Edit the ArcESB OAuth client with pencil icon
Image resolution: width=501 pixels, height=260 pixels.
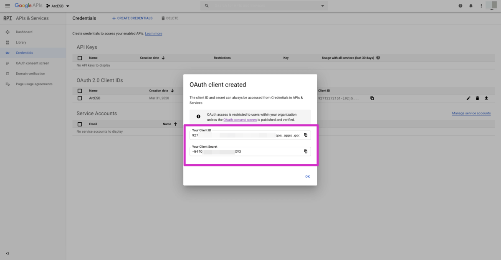(x=468, y=99)
